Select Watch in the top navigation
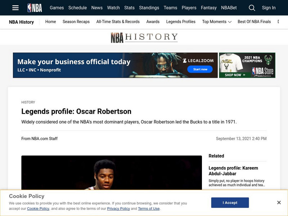The image size is (288, 216). (x=113, y=8)
